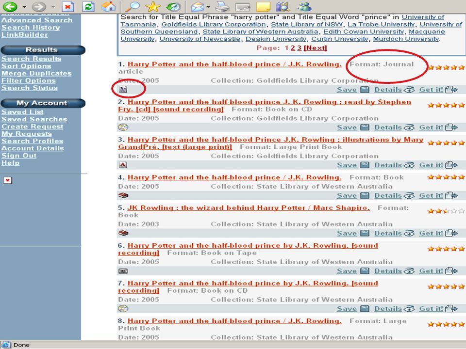The image size is (466, 349).
Task: Click the [Next] page link
Action: (x=316, y=48)
